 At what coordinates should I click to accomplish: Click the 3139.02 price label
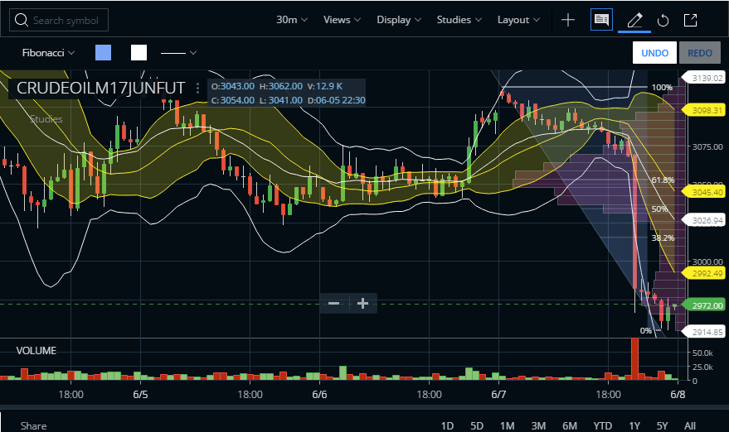click(x=703, y=78)
